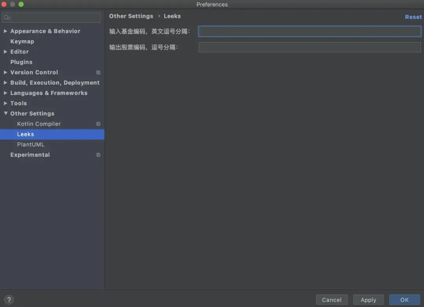Click Other Settings in the breadcrumb path

[131, 16]
